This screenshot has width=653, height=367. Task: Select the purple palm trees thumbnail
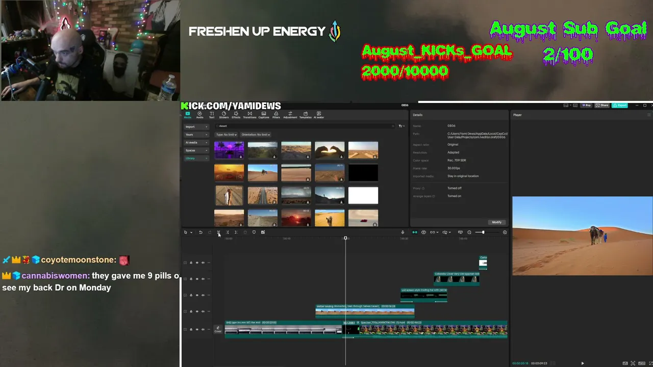click(x=229, y=150)
